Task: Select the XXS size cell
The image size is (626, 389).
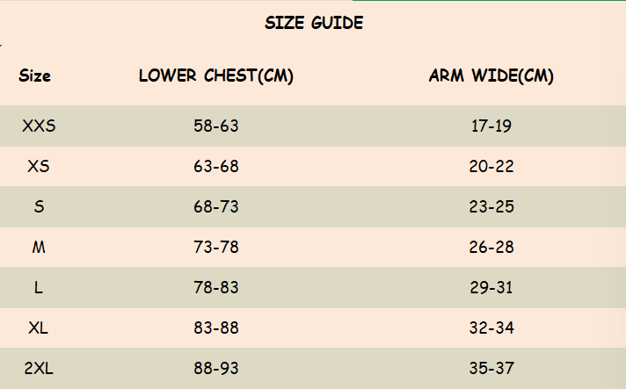Action: pyautogui.click(x=39, y=126)
